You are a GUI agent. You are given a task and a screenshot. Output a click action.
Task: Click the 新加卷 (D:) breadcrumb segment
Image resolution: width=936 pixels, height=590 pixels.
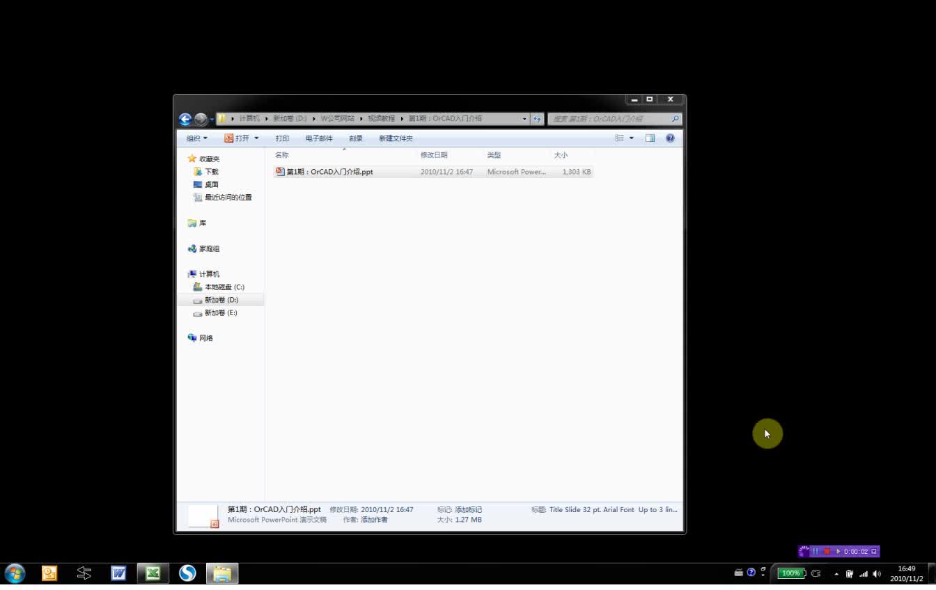(x=290, y=119)
